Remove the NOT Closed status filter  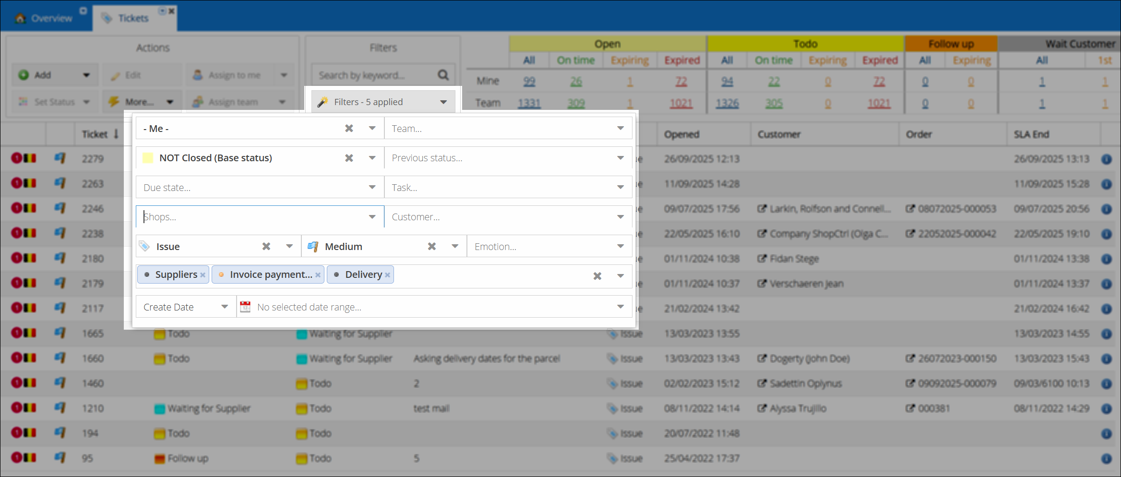coord(349,158)
